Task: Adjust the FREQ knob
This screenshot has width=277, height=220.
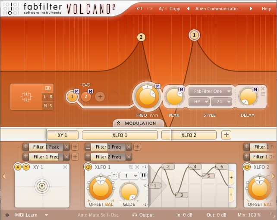Action: [x=147, y=96]
